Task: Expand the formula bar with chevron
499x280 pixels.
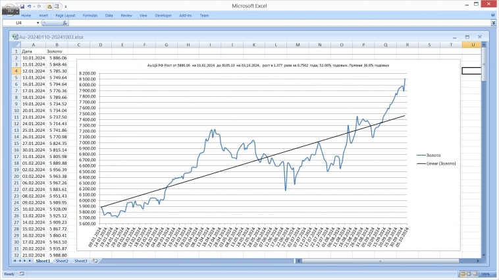Action: click(494, 23)
